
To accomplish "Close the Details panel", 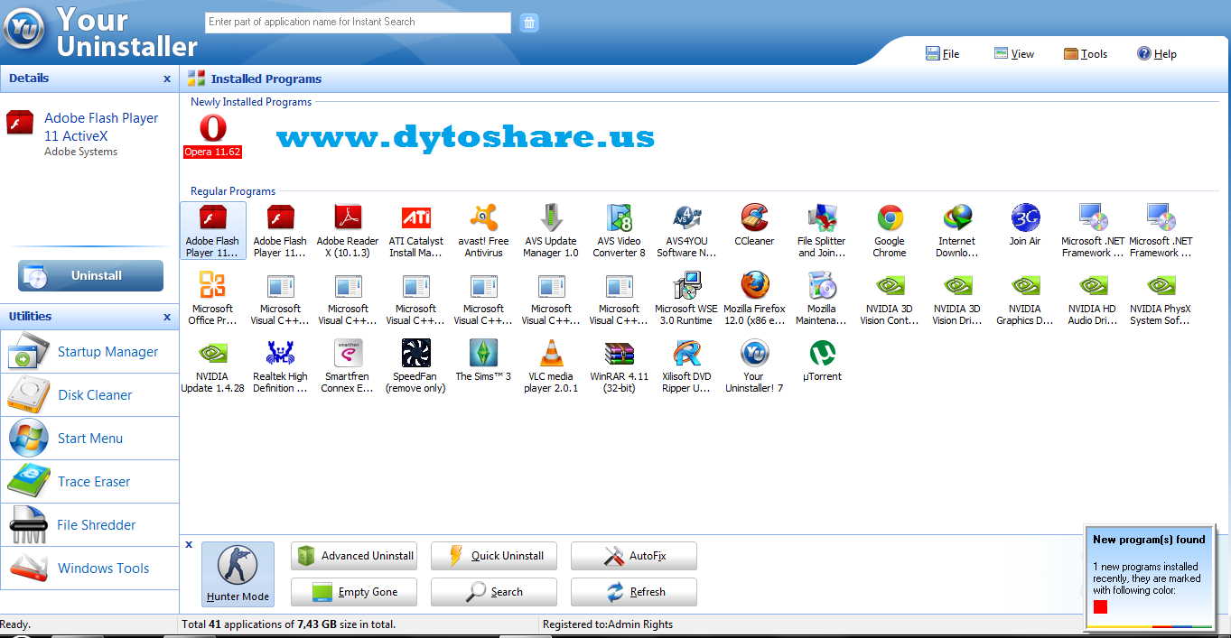I will pos(167,79).
